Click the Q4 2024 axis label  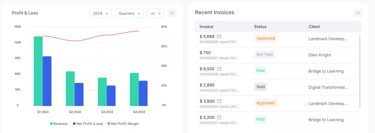[139, 112]
